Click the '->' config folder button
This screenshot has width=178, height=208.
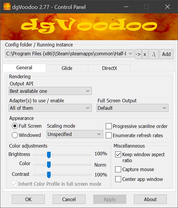click(138, 54)
